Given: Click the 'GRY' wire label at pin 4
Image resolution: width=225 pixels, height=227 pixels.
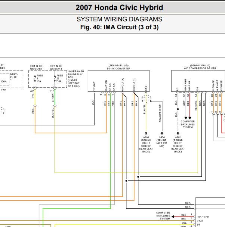Looking at the screenshot, I should (113, 103).
